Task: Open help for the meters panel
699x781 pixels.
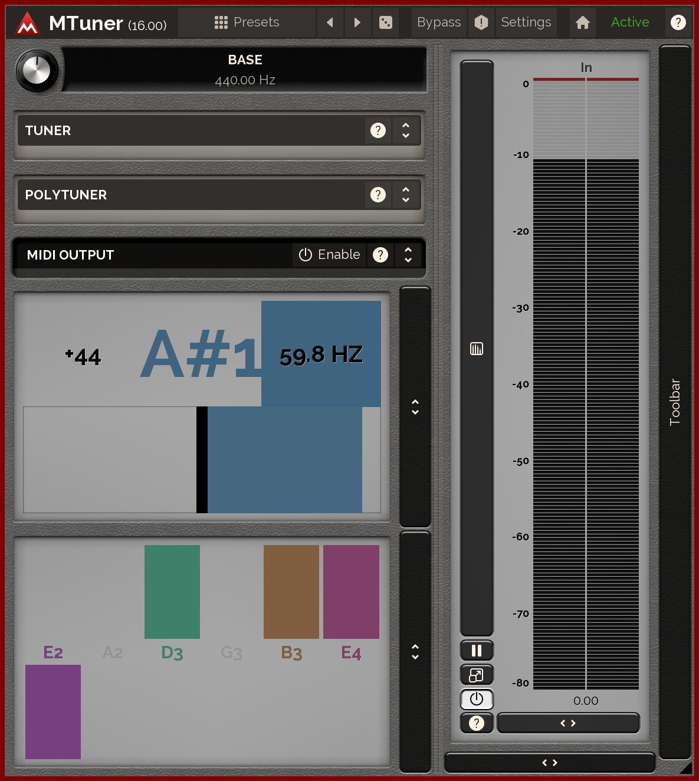Action: point(477,723)
